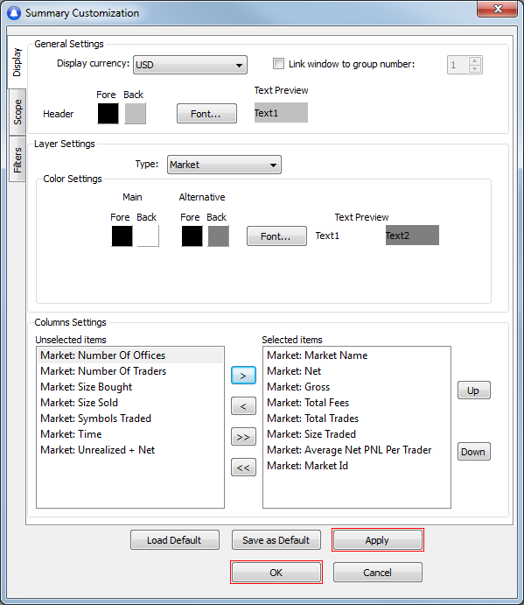
Task: Move selected item with the > arrow button
Action: pos(243,376)
